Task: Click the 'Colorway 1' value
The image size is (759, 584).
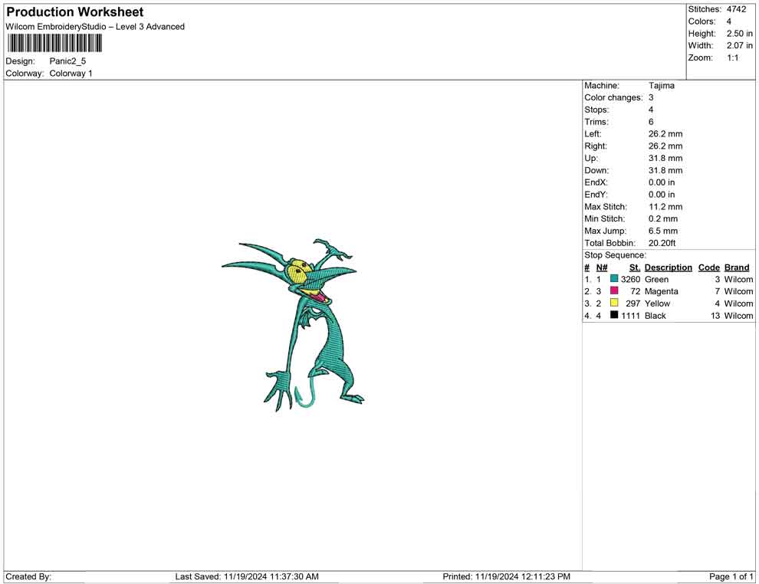Action: click(x=71, y=74)
